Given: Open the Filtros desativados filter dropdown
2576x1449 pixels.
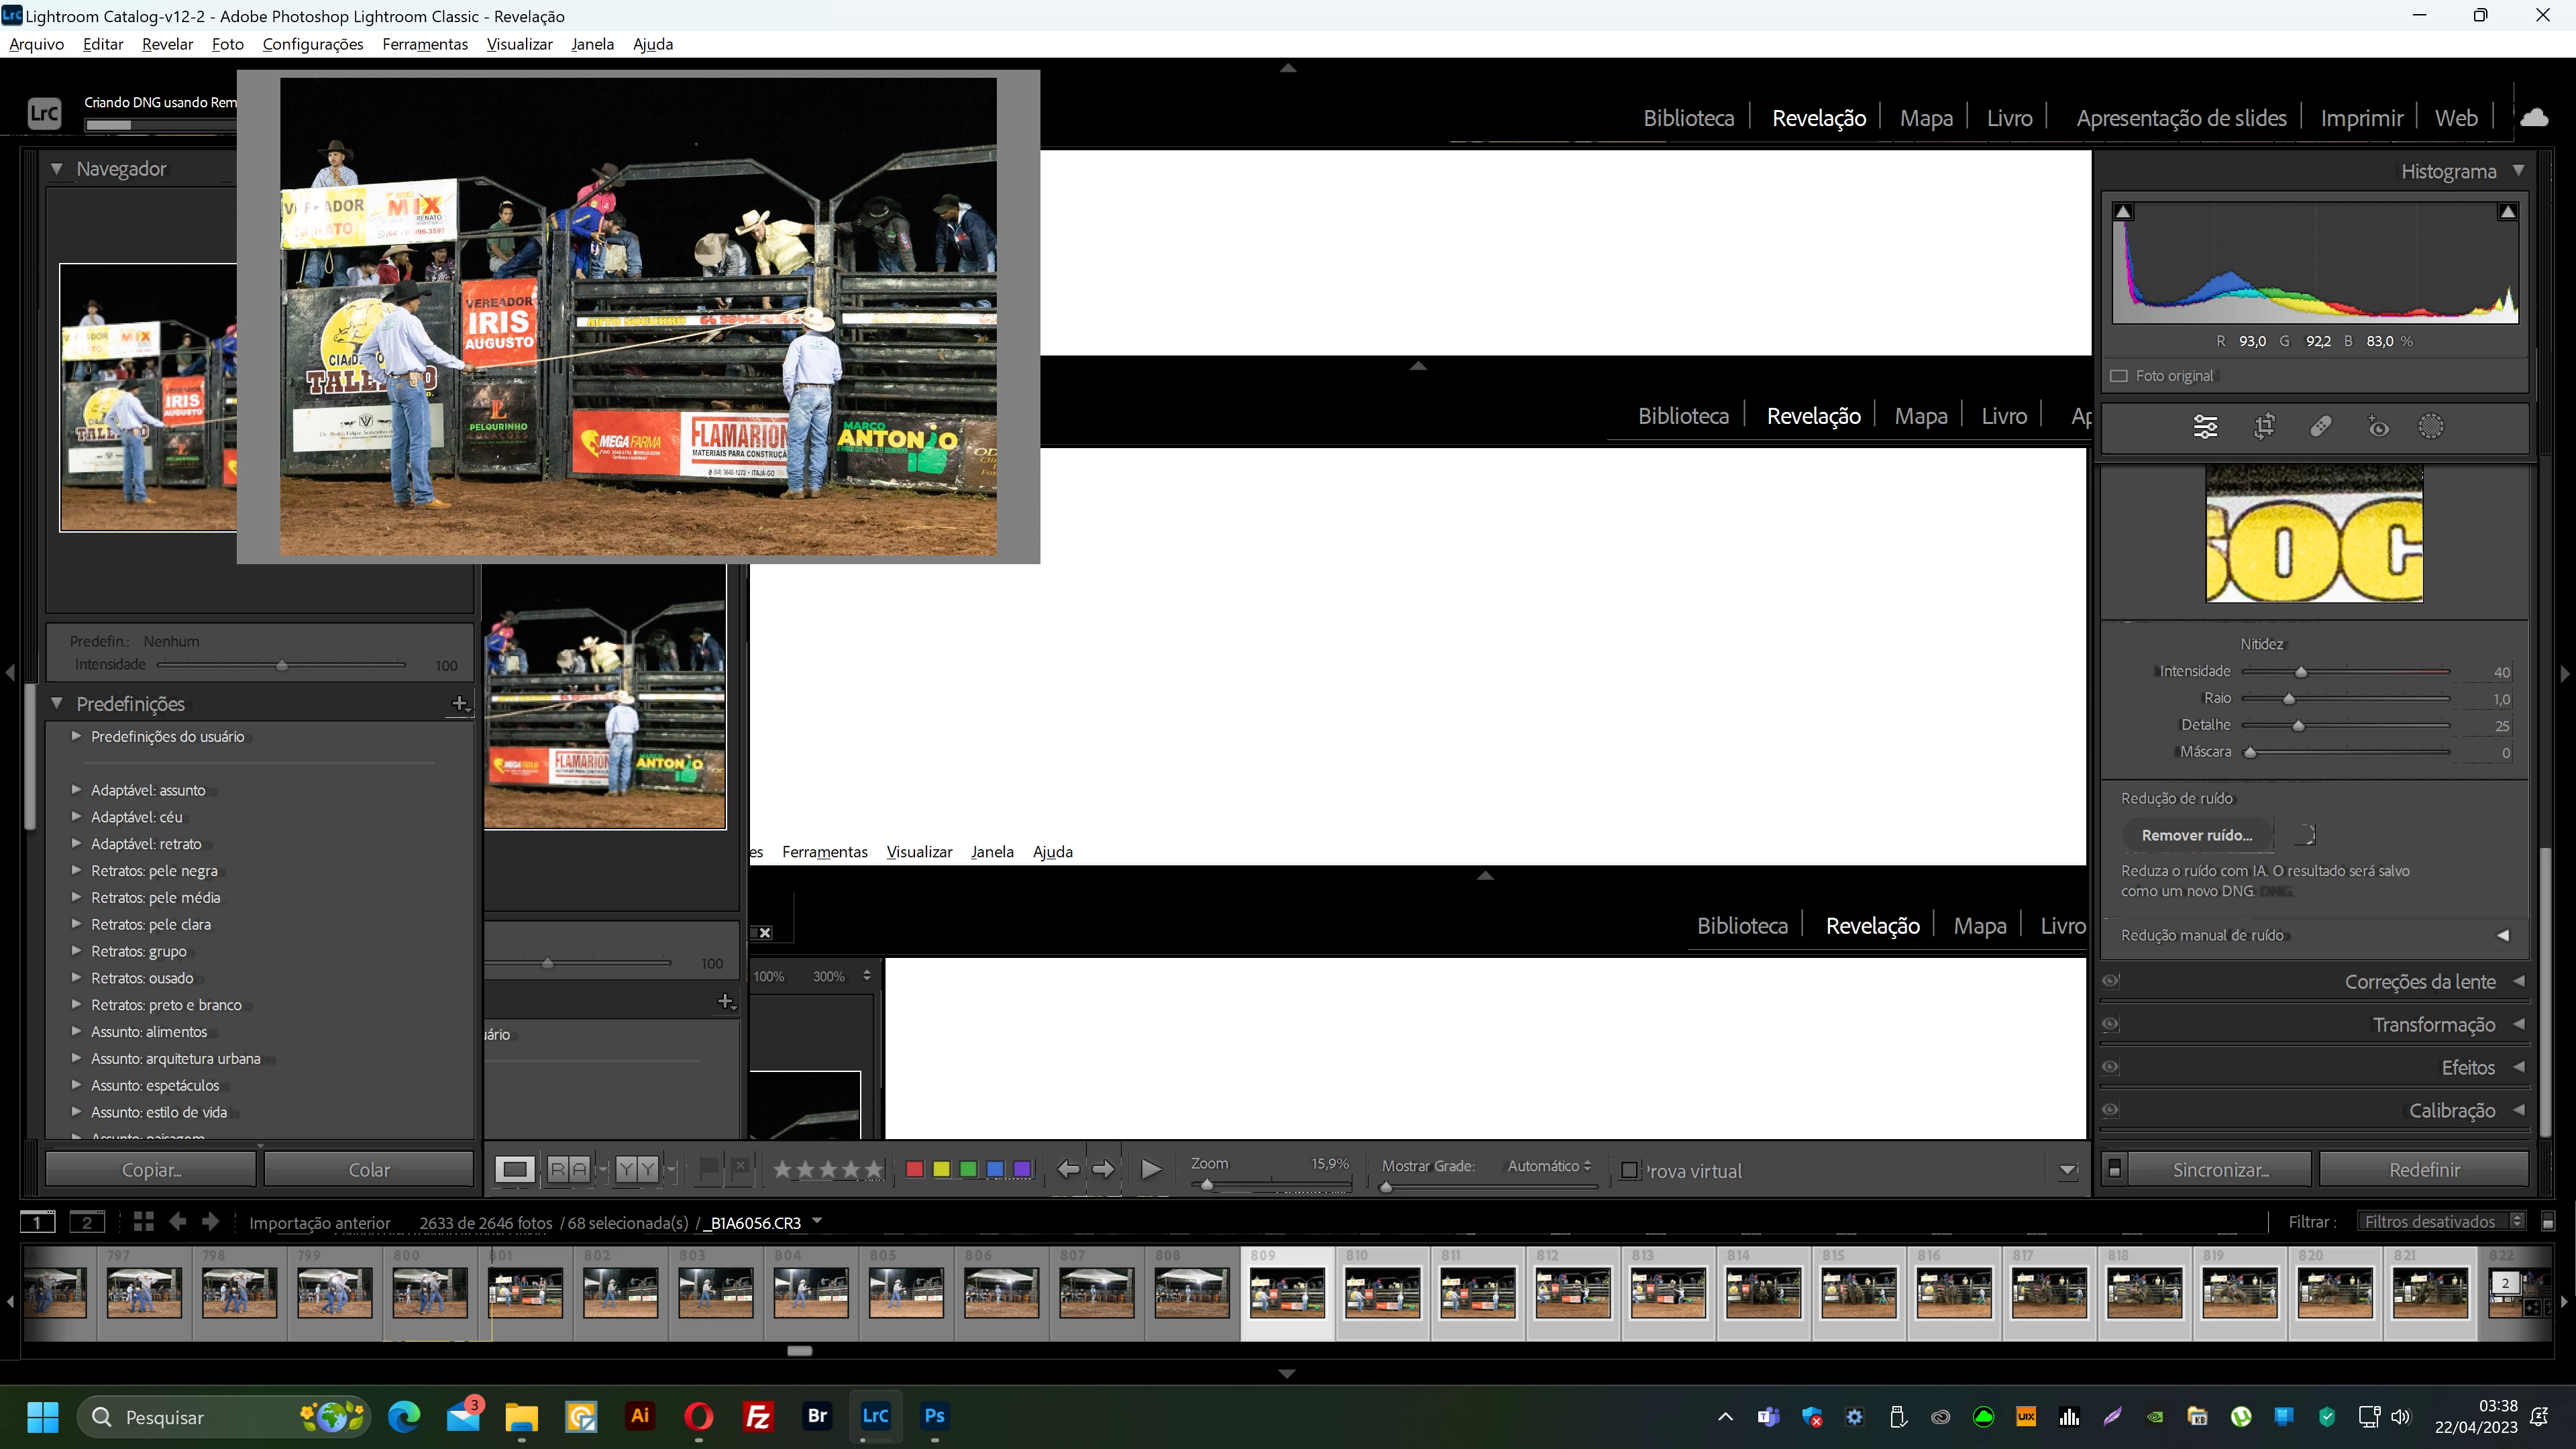Looking at the screenshot, I should (x=2441, y=1221).
